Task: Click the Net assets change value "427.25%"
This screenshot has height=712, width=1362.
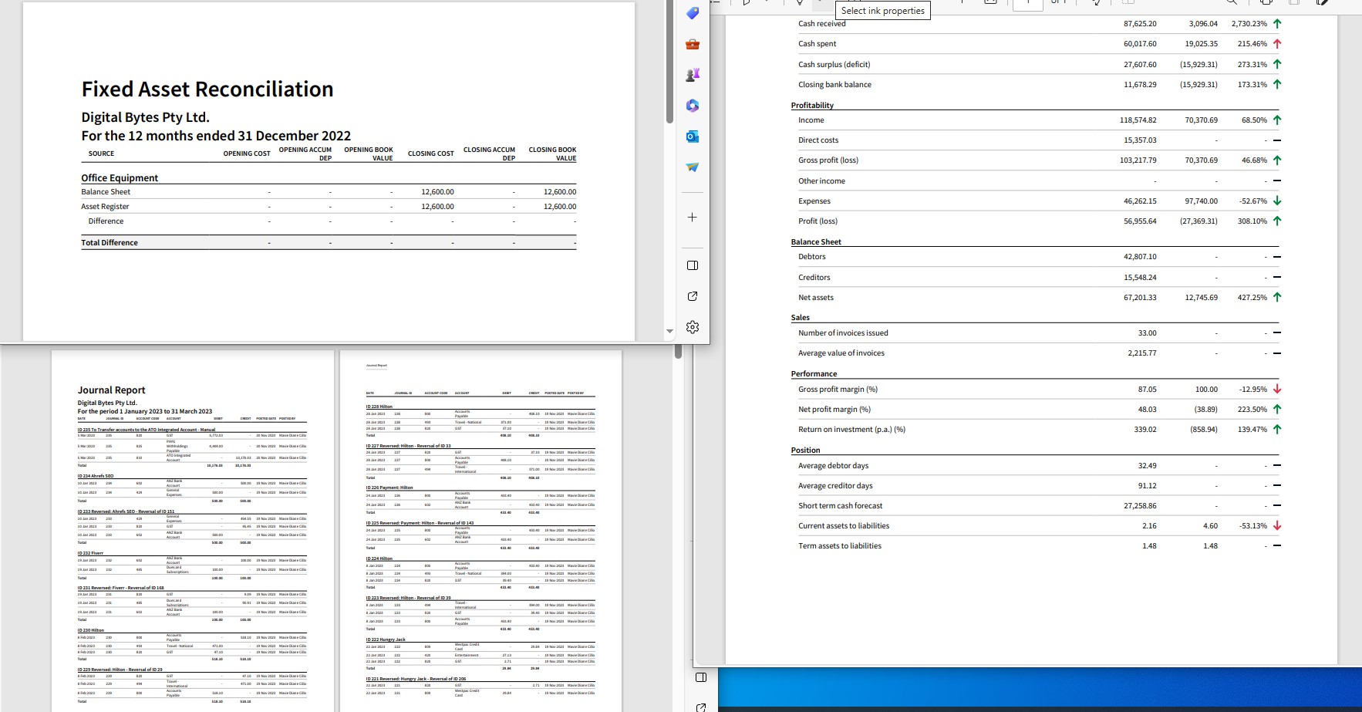Action: (1252, 298)
